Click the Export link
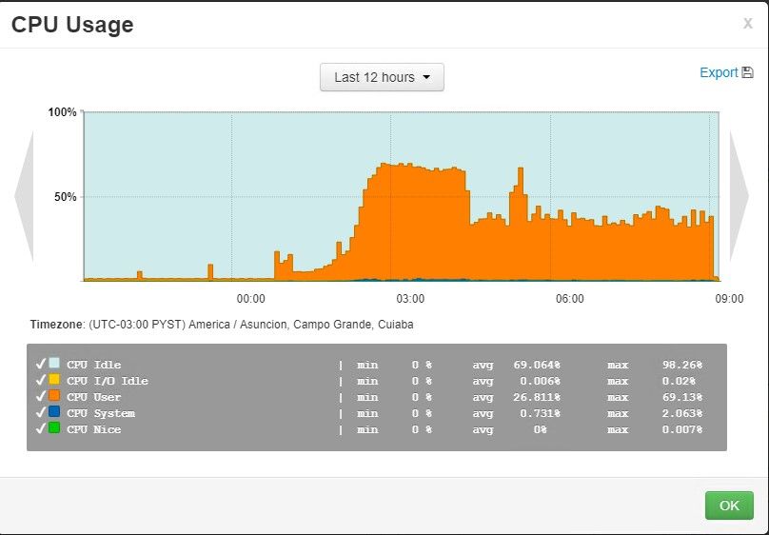This screenshot has height=535, width=769. [719, 72]
